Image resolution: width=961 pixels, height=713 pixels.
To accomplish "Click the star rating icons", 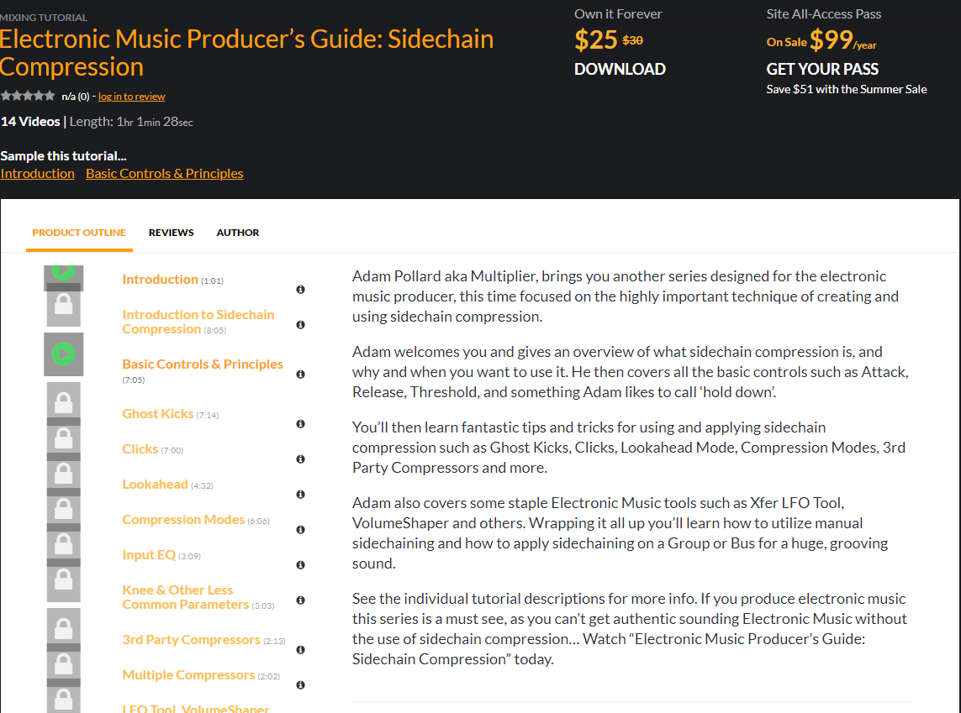I will (28, 96).
